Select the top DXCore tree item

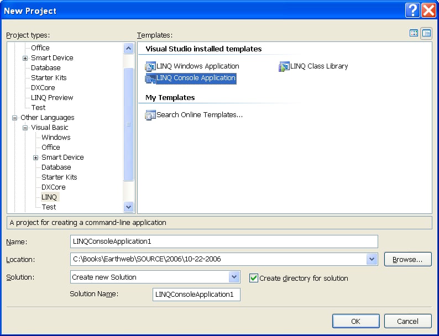point(43,88)
